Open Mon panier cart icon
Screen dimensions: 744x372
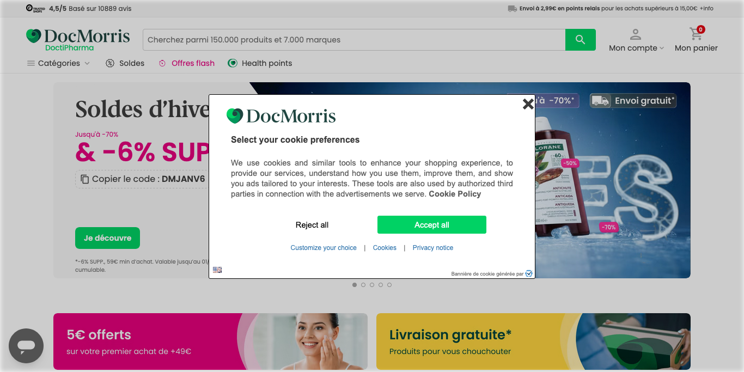tap(696, 34)
